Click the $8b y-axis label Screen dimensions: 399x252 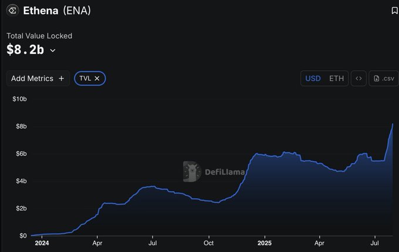pos(21,126)
